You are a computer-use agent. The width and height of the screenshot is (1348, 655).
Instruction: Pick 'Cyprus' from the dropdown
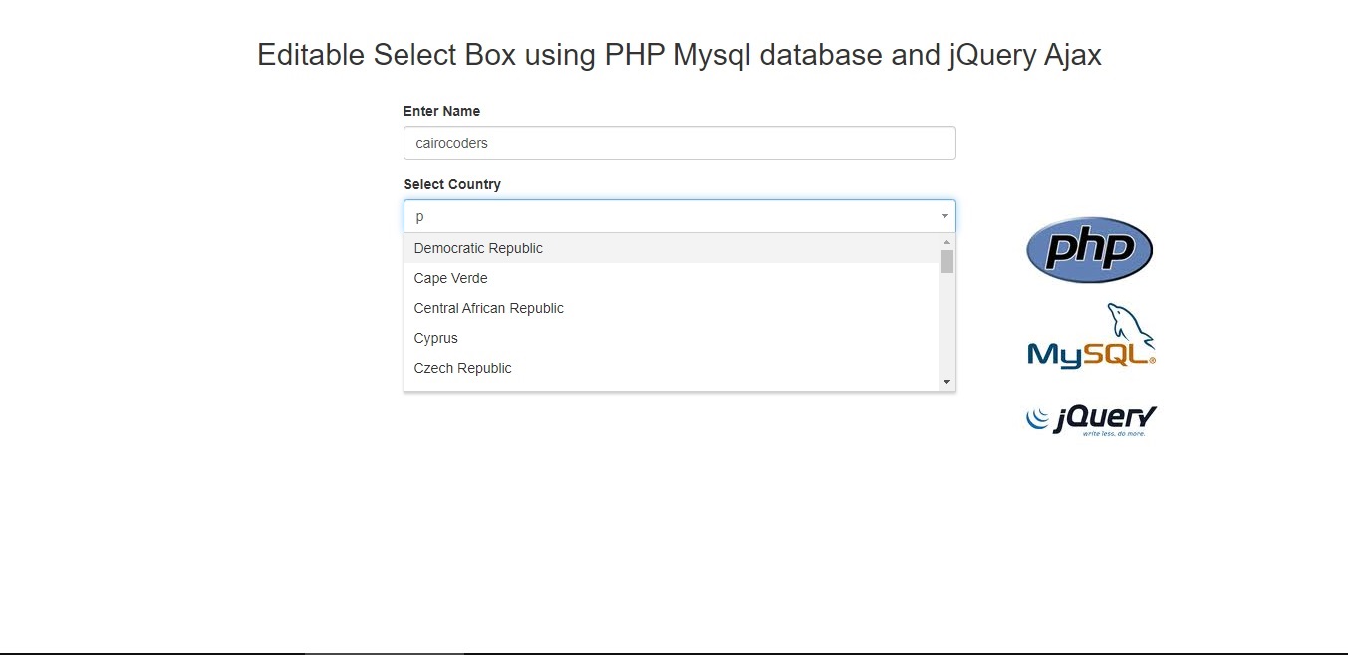click(435, 338)
